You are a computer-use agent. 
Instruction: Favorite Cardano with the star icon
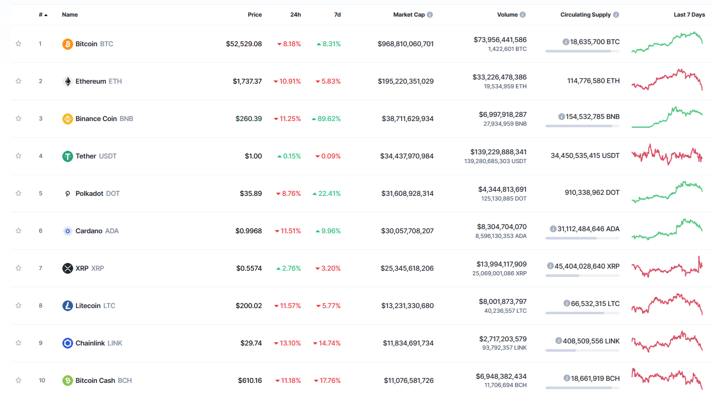(x=19, y=231)
